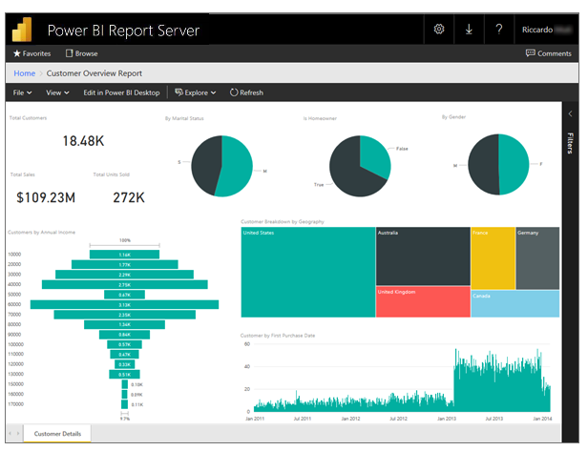
Task: Open the help question mark icon
Action: tap(499, 30)
